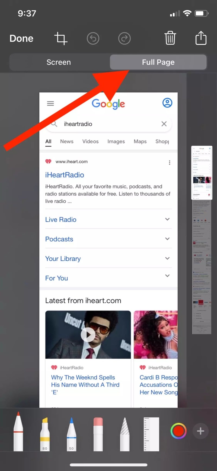Select the lasso selection tool

(125, 434)
